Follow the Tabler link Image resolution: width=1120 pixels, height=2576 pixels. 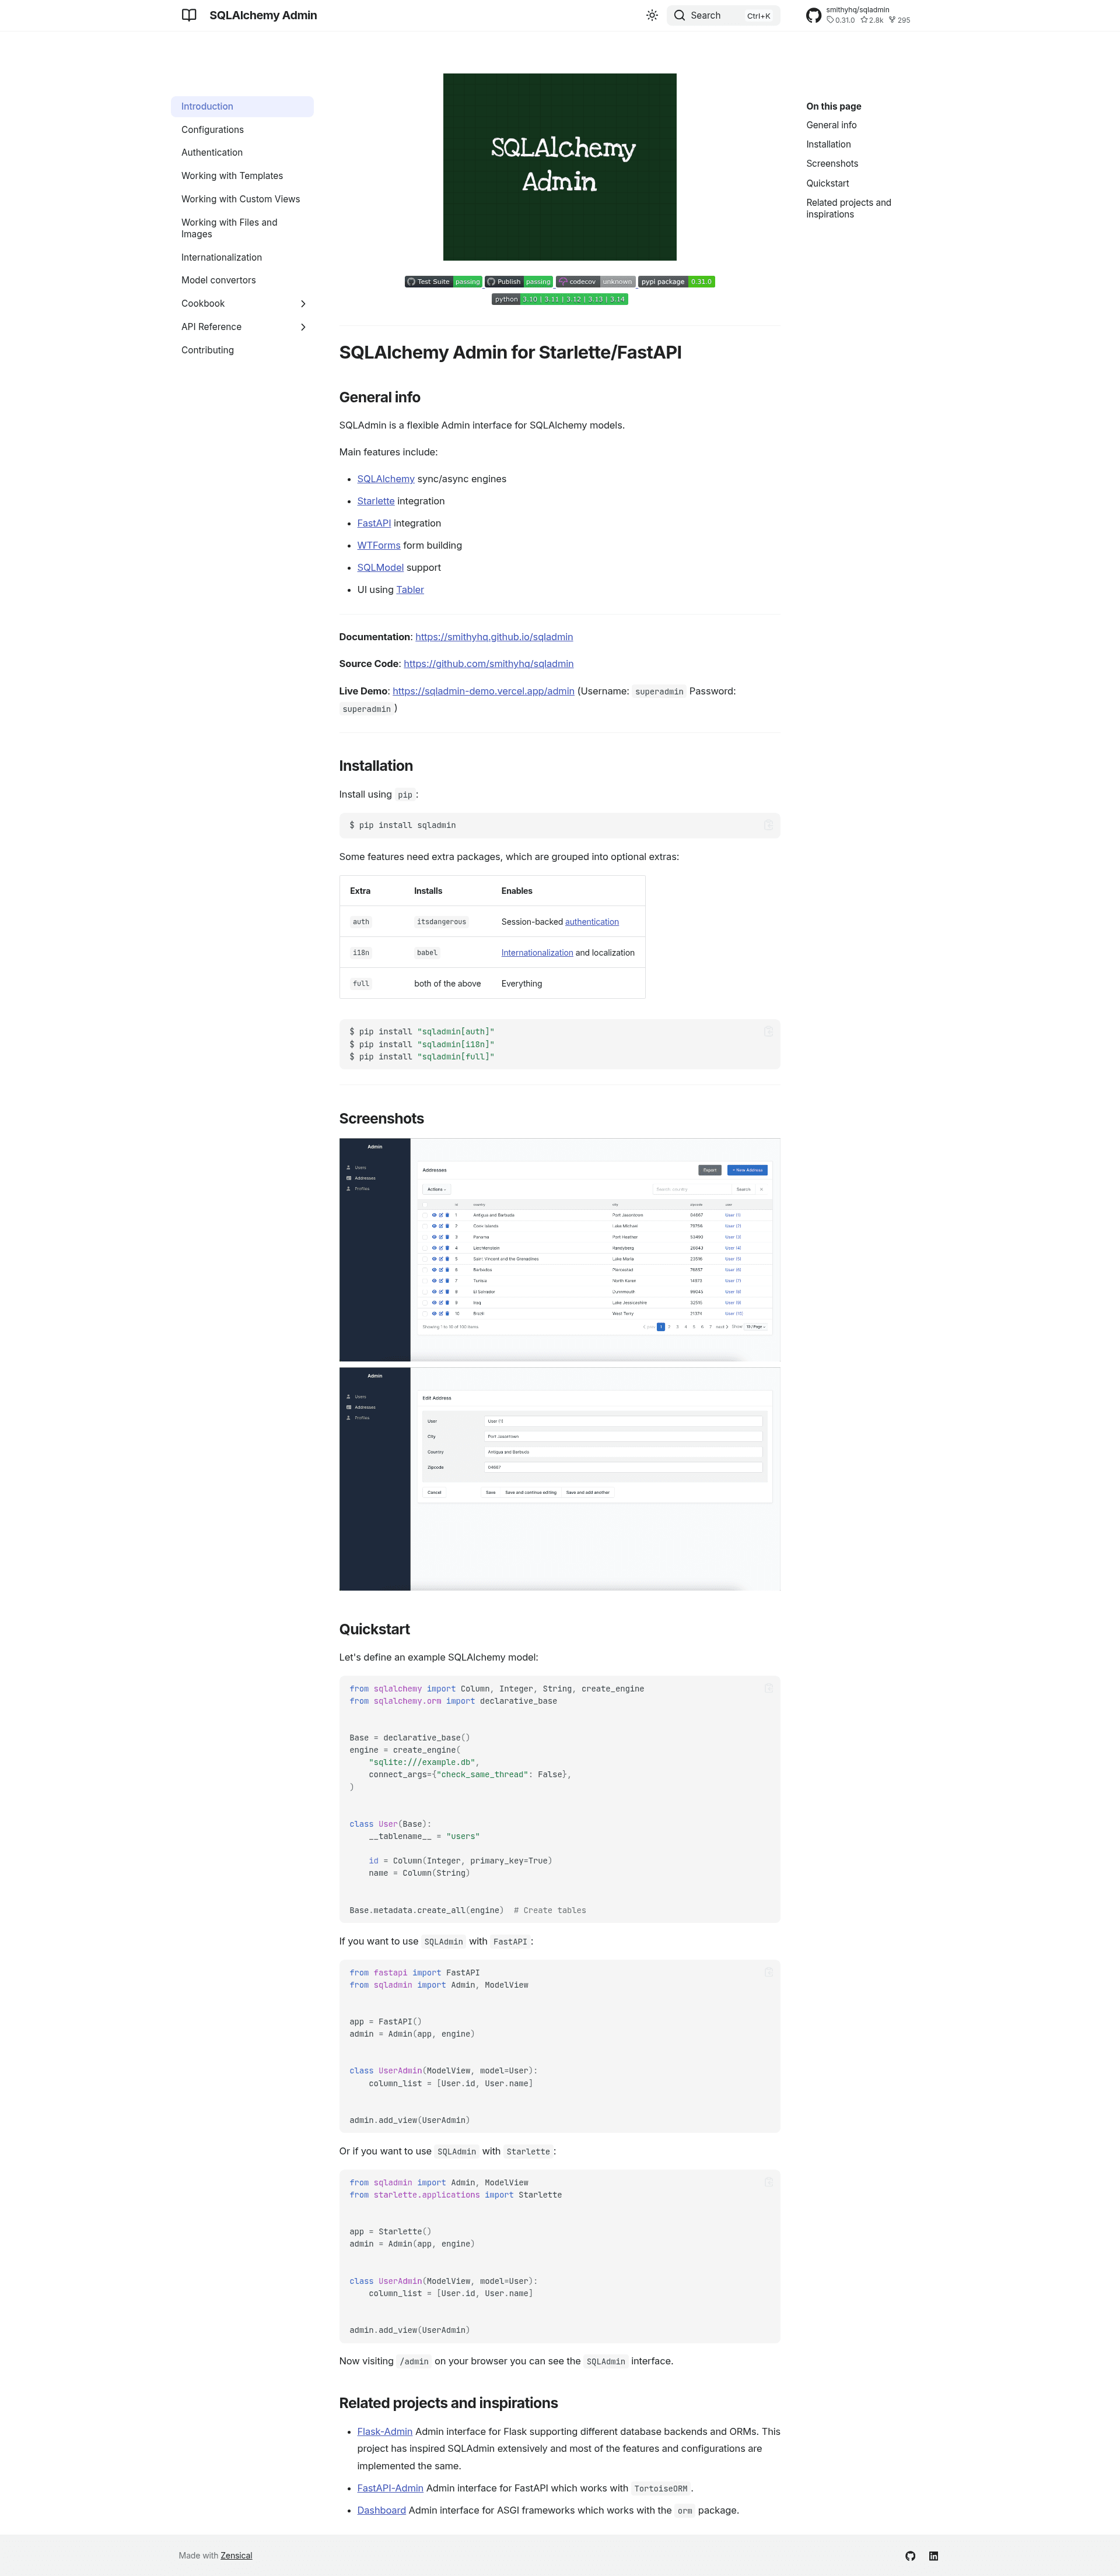click(409, 590)
